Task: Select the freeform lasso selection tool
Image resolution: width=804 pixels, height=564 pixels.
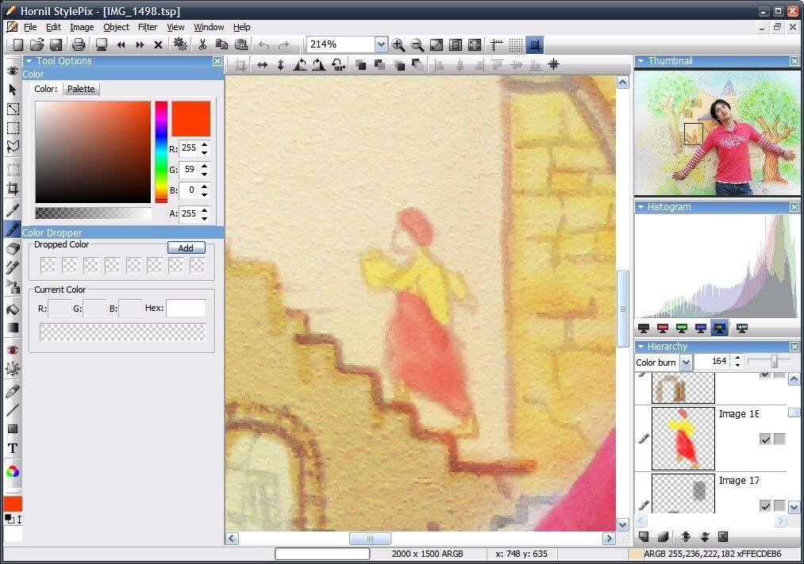Action: pos(13,148)
